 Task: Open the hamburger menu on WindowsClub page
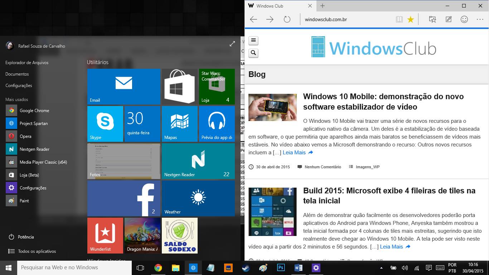click(x=253, y=40)
